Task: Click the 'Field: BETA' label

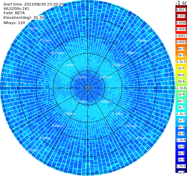Action: 14,13
